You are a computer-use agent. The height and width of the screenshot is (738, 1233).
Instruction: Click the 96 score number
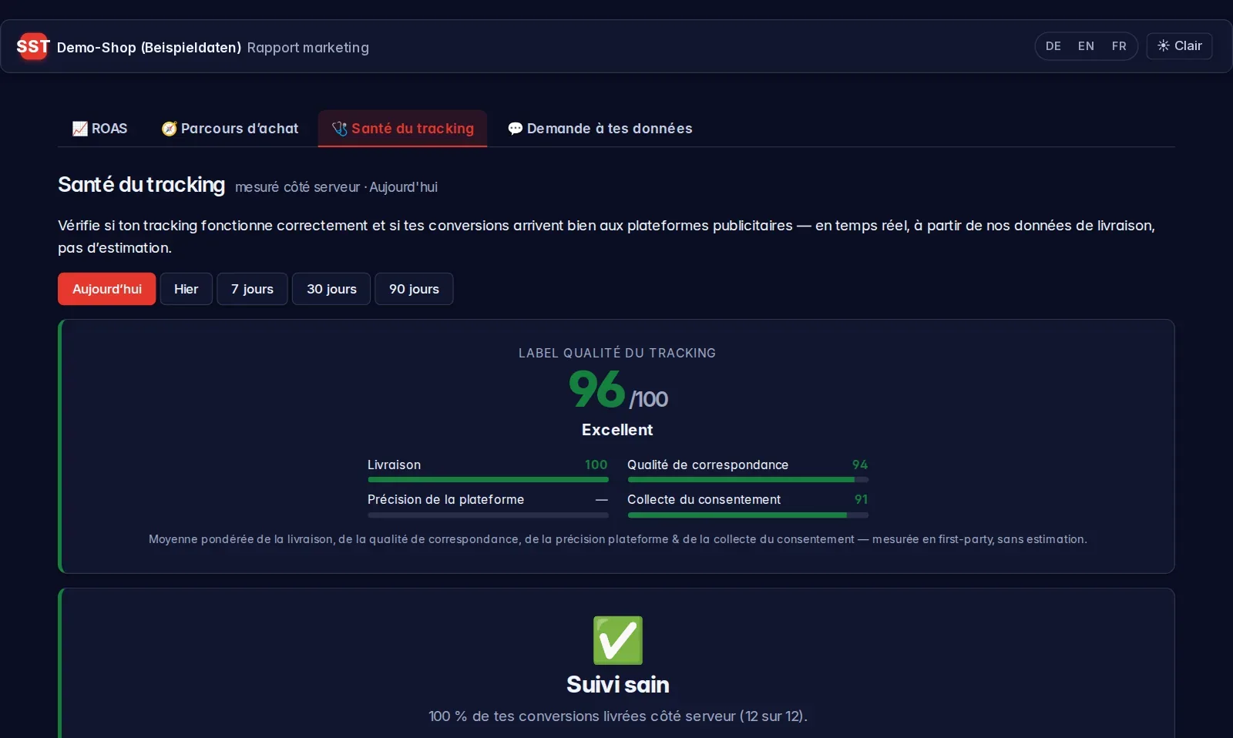tap(597, 389)
